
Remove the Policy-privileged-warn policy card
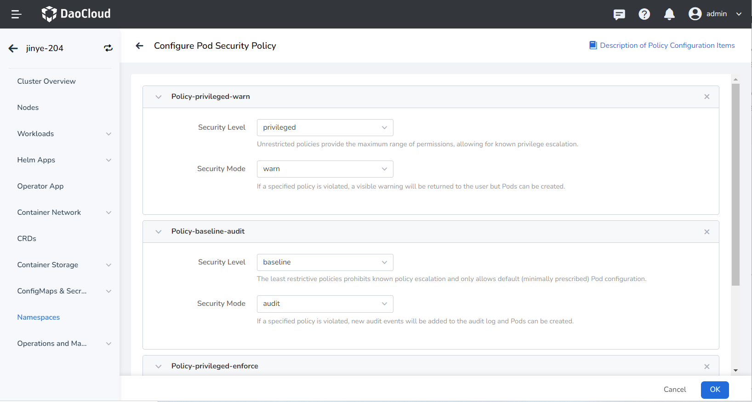coord(706,97)
